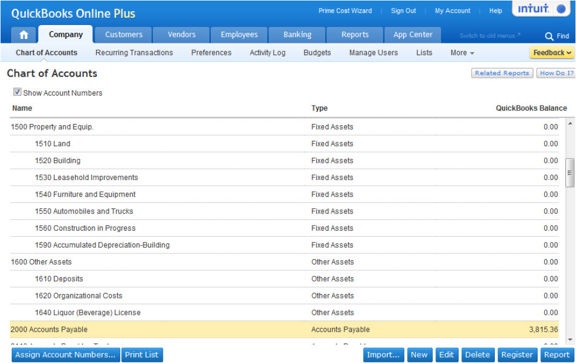Select 1640 Liquor (Beverage) License account
Image resolution: width=576 pixels, height=363 pixels.
point(284,312)
